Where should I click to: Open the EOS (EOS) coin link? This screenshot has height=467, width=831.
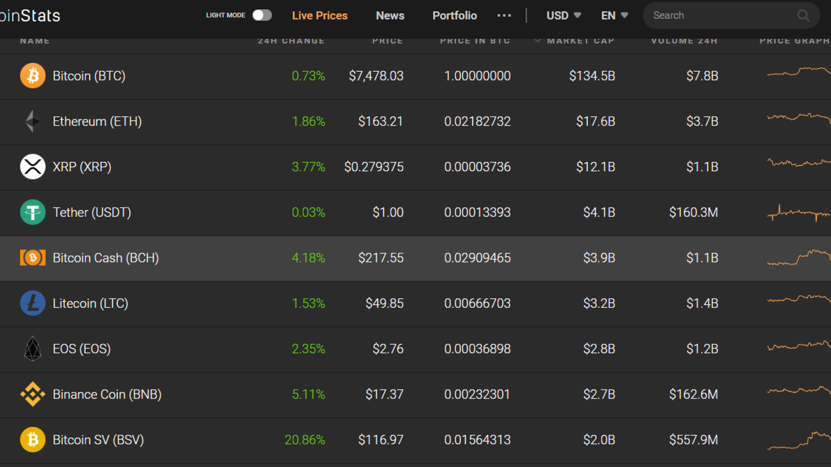point(82,349)
